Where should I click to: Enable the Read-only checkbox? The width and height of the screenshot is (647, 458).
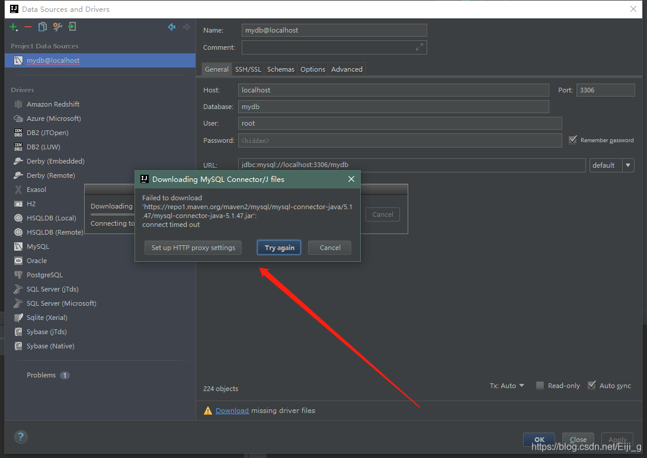pos(540,385)
